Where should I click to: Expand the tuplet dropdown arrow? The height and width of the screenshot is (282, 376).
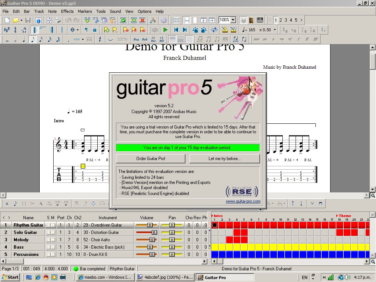[x=83, y=40]
